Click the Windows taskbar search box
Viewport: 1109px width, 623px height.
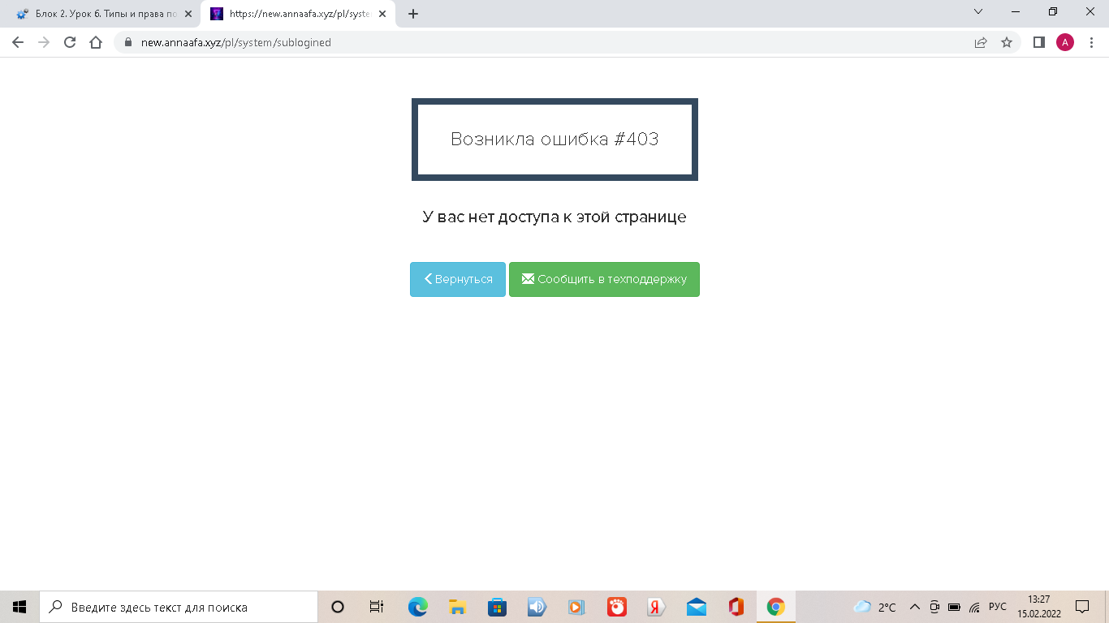[x=179, y=607]
